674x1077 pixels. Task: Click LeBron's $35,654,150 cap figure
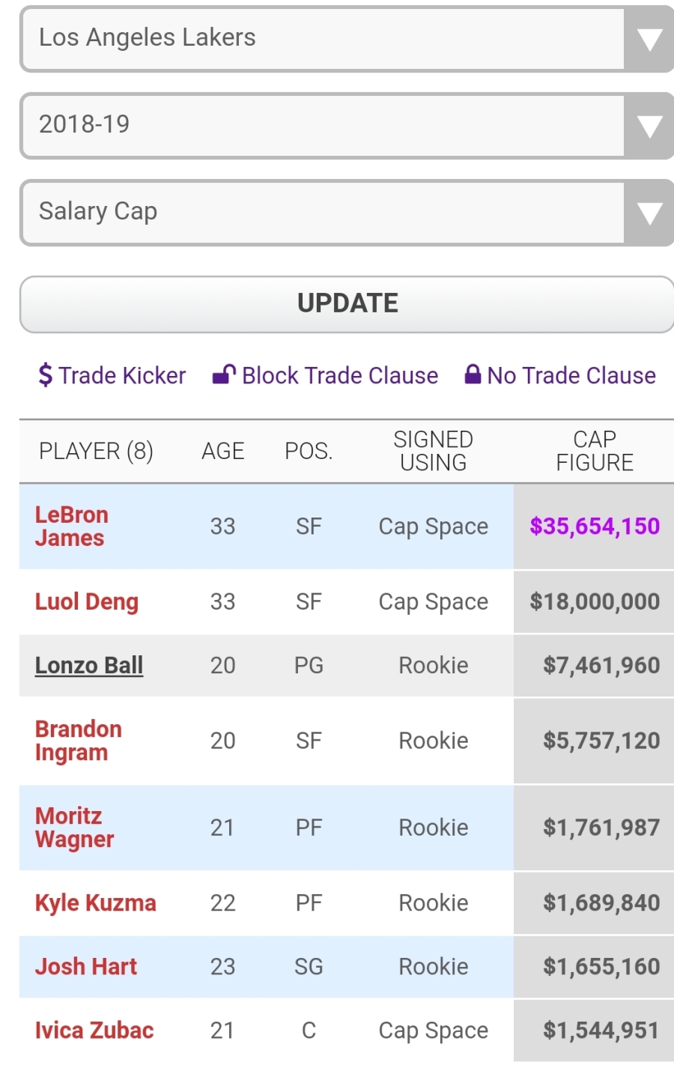click(595, 527)
